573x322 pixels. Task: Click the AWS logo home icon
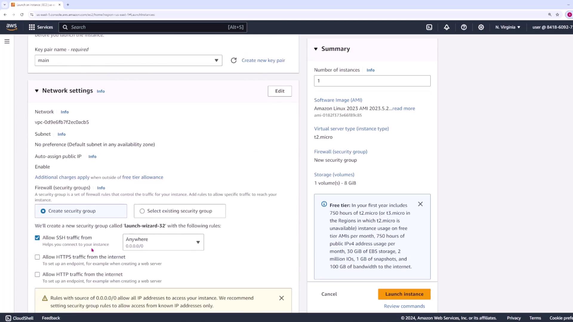12,27
